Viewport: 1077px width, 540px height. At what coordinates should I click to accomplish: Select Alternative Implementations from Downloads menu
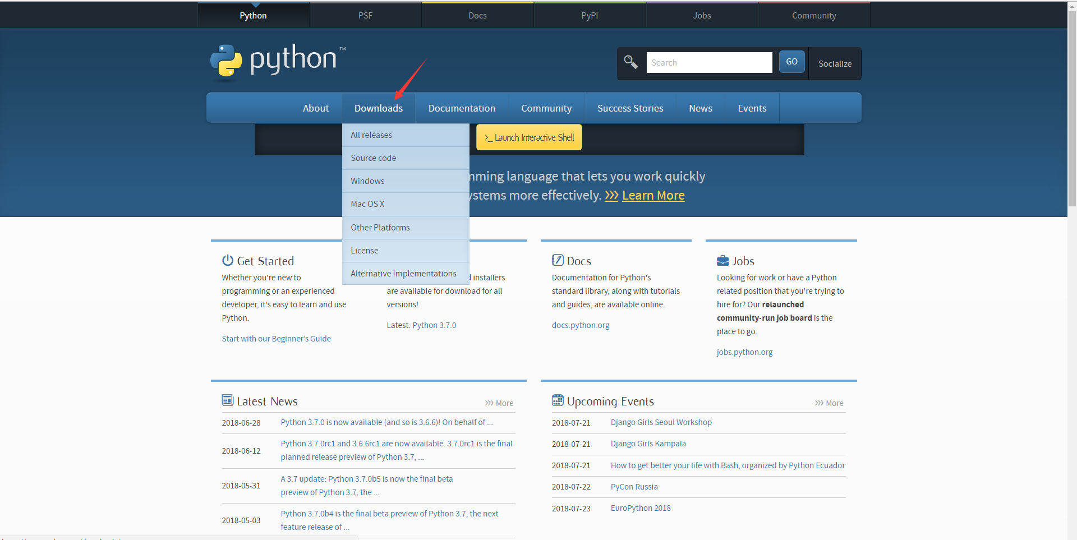(406, 274)
